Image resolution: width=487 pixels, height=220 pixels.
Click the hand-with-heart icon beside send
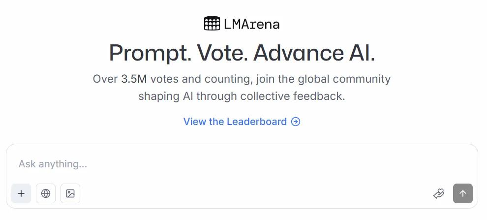click(438, 193)
